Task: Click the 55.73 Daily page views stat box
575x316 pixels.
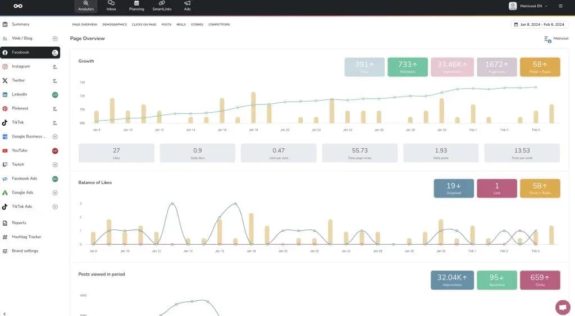Action: pos(360,153)
